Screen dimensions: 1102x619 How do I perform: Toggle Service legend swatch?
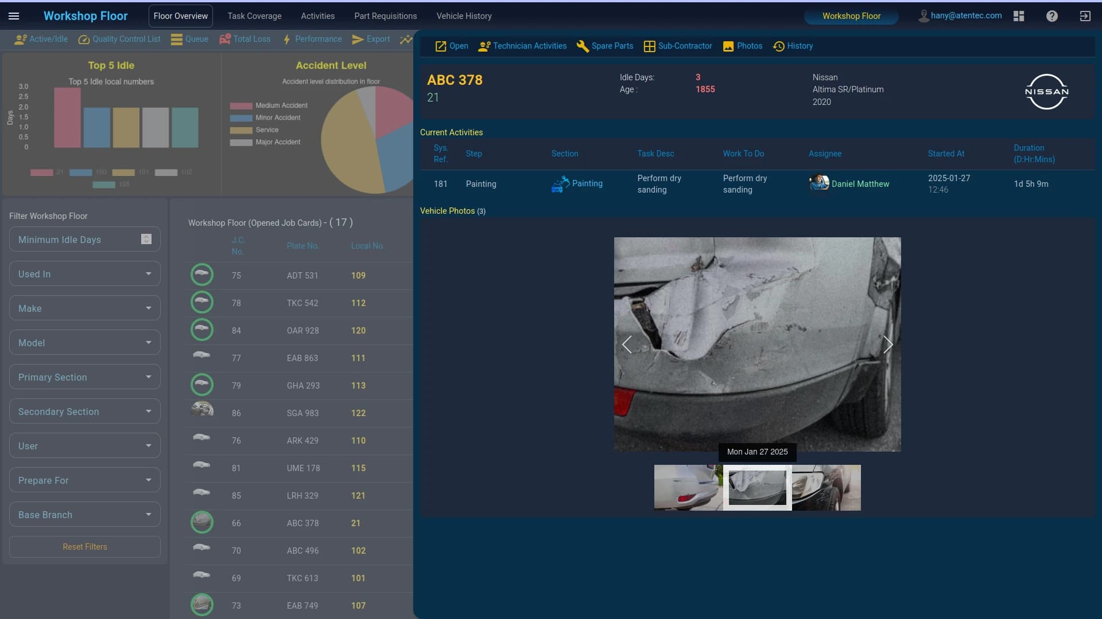click(x=241, y=131)
